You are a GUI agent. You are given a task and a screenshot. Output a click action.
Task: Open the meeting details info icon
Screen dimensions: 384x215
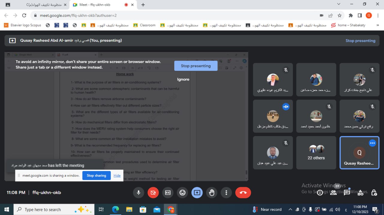[x=320, y=193]
